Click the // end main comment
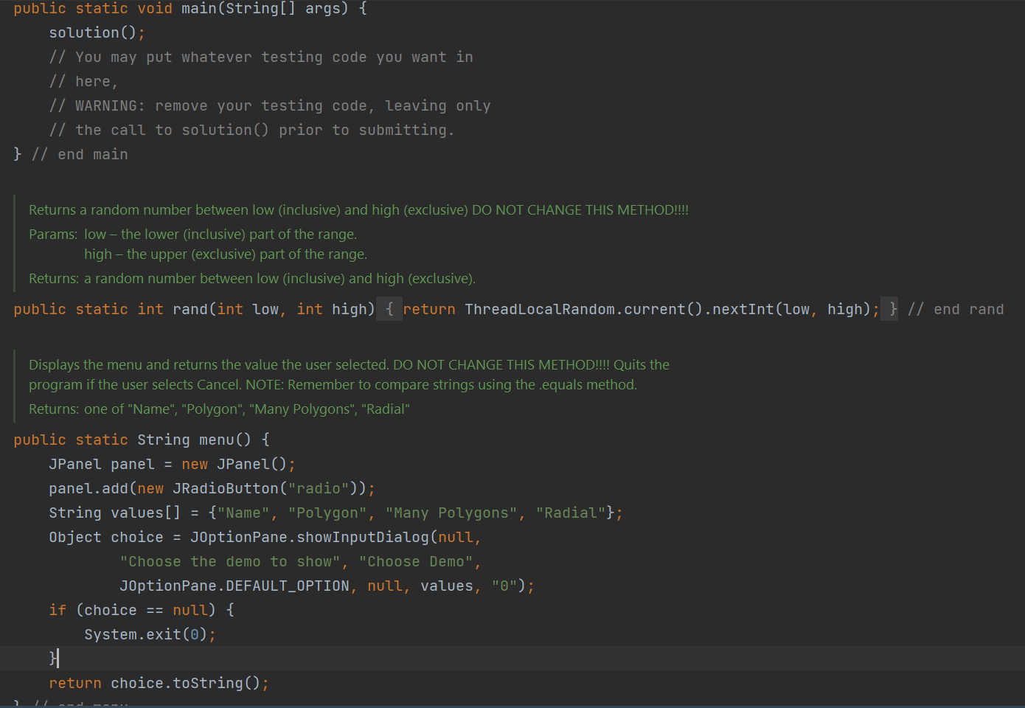 (x=81, y=154)
